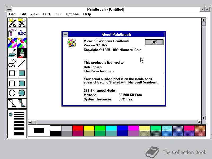This screenshot has width=212, height=159.
Task: Select the Curve tool
Action: click(x=12, y=63)
